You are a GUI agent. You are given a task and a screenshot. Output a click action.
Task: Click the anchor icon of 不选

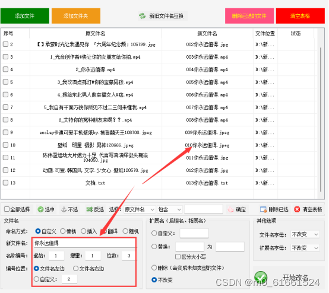pos(64,209)
